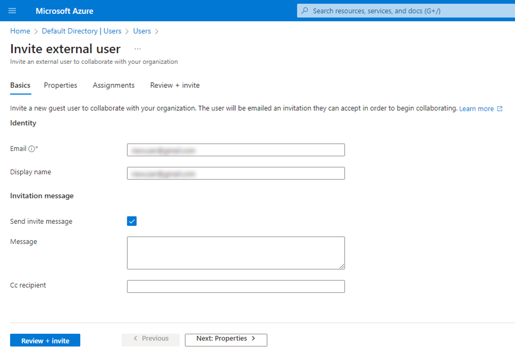
Task: Open more options next to page title
Action: pos(138,48)
